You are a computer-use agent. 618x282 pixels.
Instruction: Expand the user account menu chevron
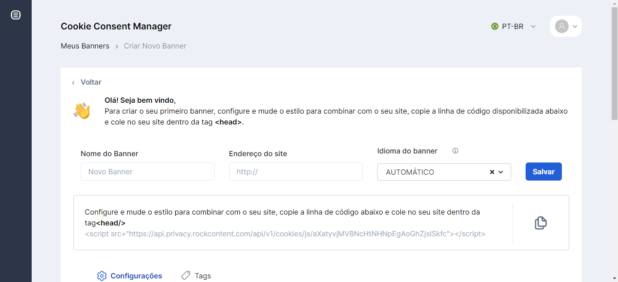[x=575, y=26]
